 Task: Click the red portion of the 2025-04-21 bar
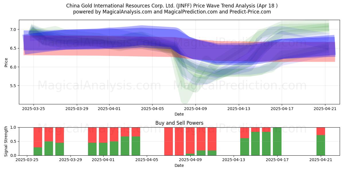[321, 131]
